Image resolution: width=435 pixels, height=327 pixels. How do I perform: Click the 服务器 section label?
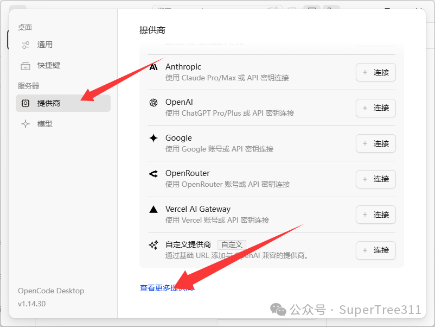(x=28, y=86)
